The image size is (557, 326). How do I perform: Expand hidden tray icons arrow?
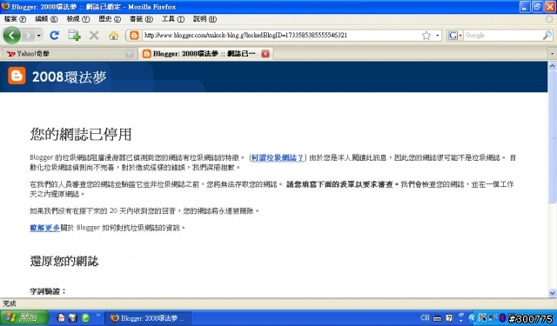tap(472, 318)
